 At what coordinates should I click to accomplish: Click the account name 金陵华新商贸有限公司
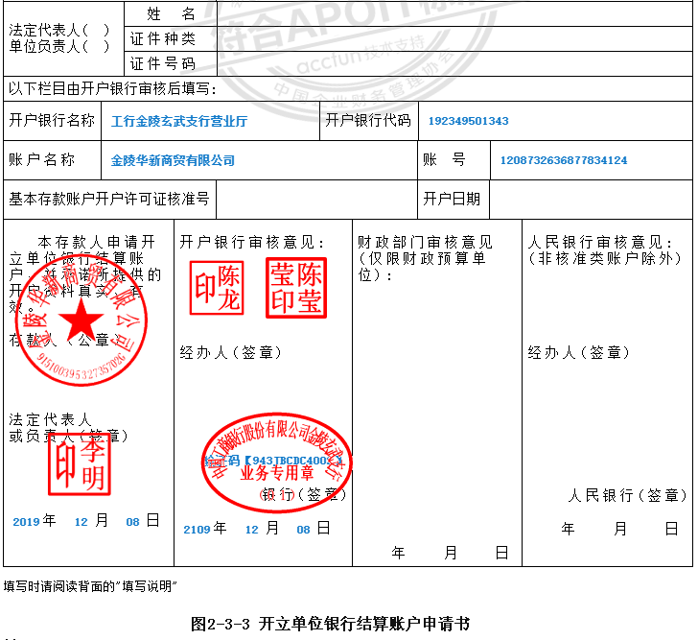[x=173, y=160]
